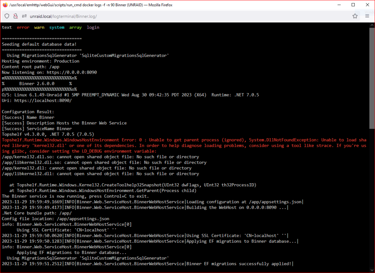375x273 pixels.
Task: Open the Firefox hamburger menu
Action: pos(367,16)
